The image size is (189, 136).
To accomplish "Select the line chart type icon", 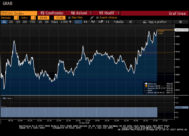I will click(x=78, y=22).
